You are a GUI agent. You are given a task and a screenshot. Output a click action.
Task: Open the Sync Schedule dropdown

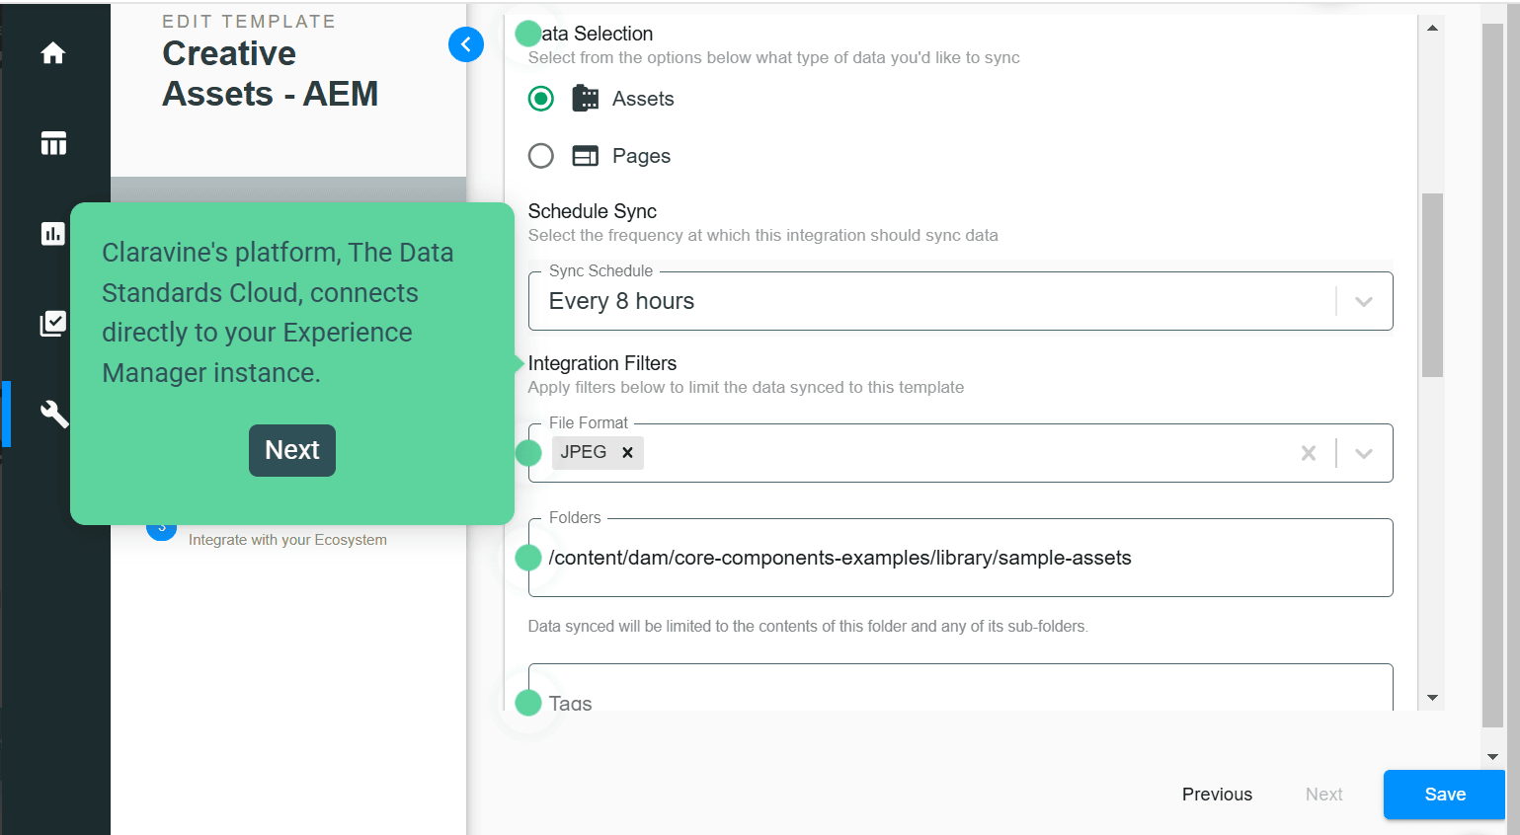(960, 301)
